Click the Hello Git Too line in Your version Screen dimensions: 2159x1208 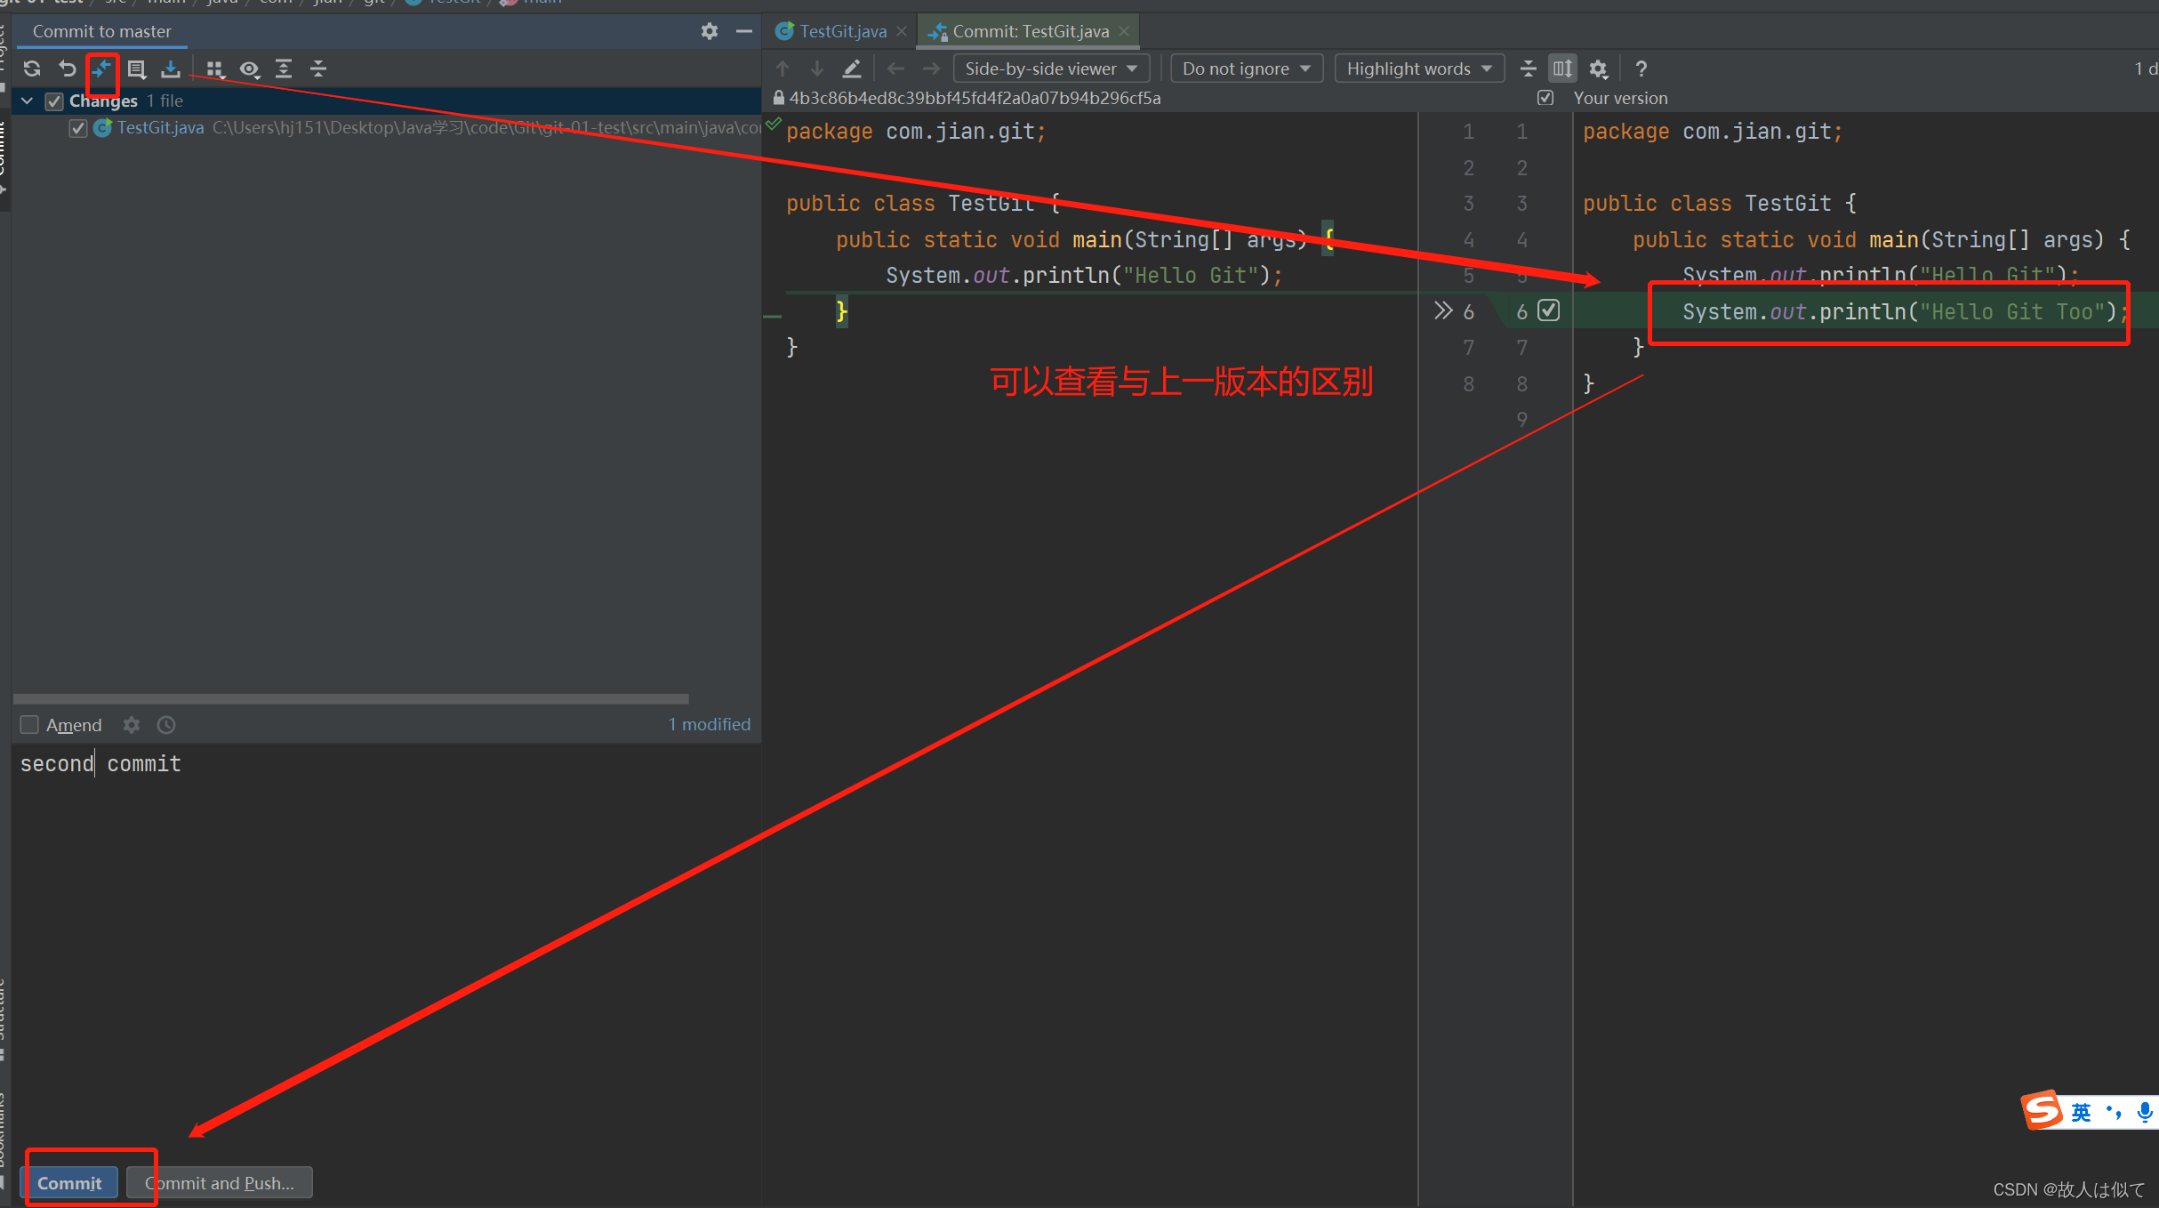(1903, 311)
